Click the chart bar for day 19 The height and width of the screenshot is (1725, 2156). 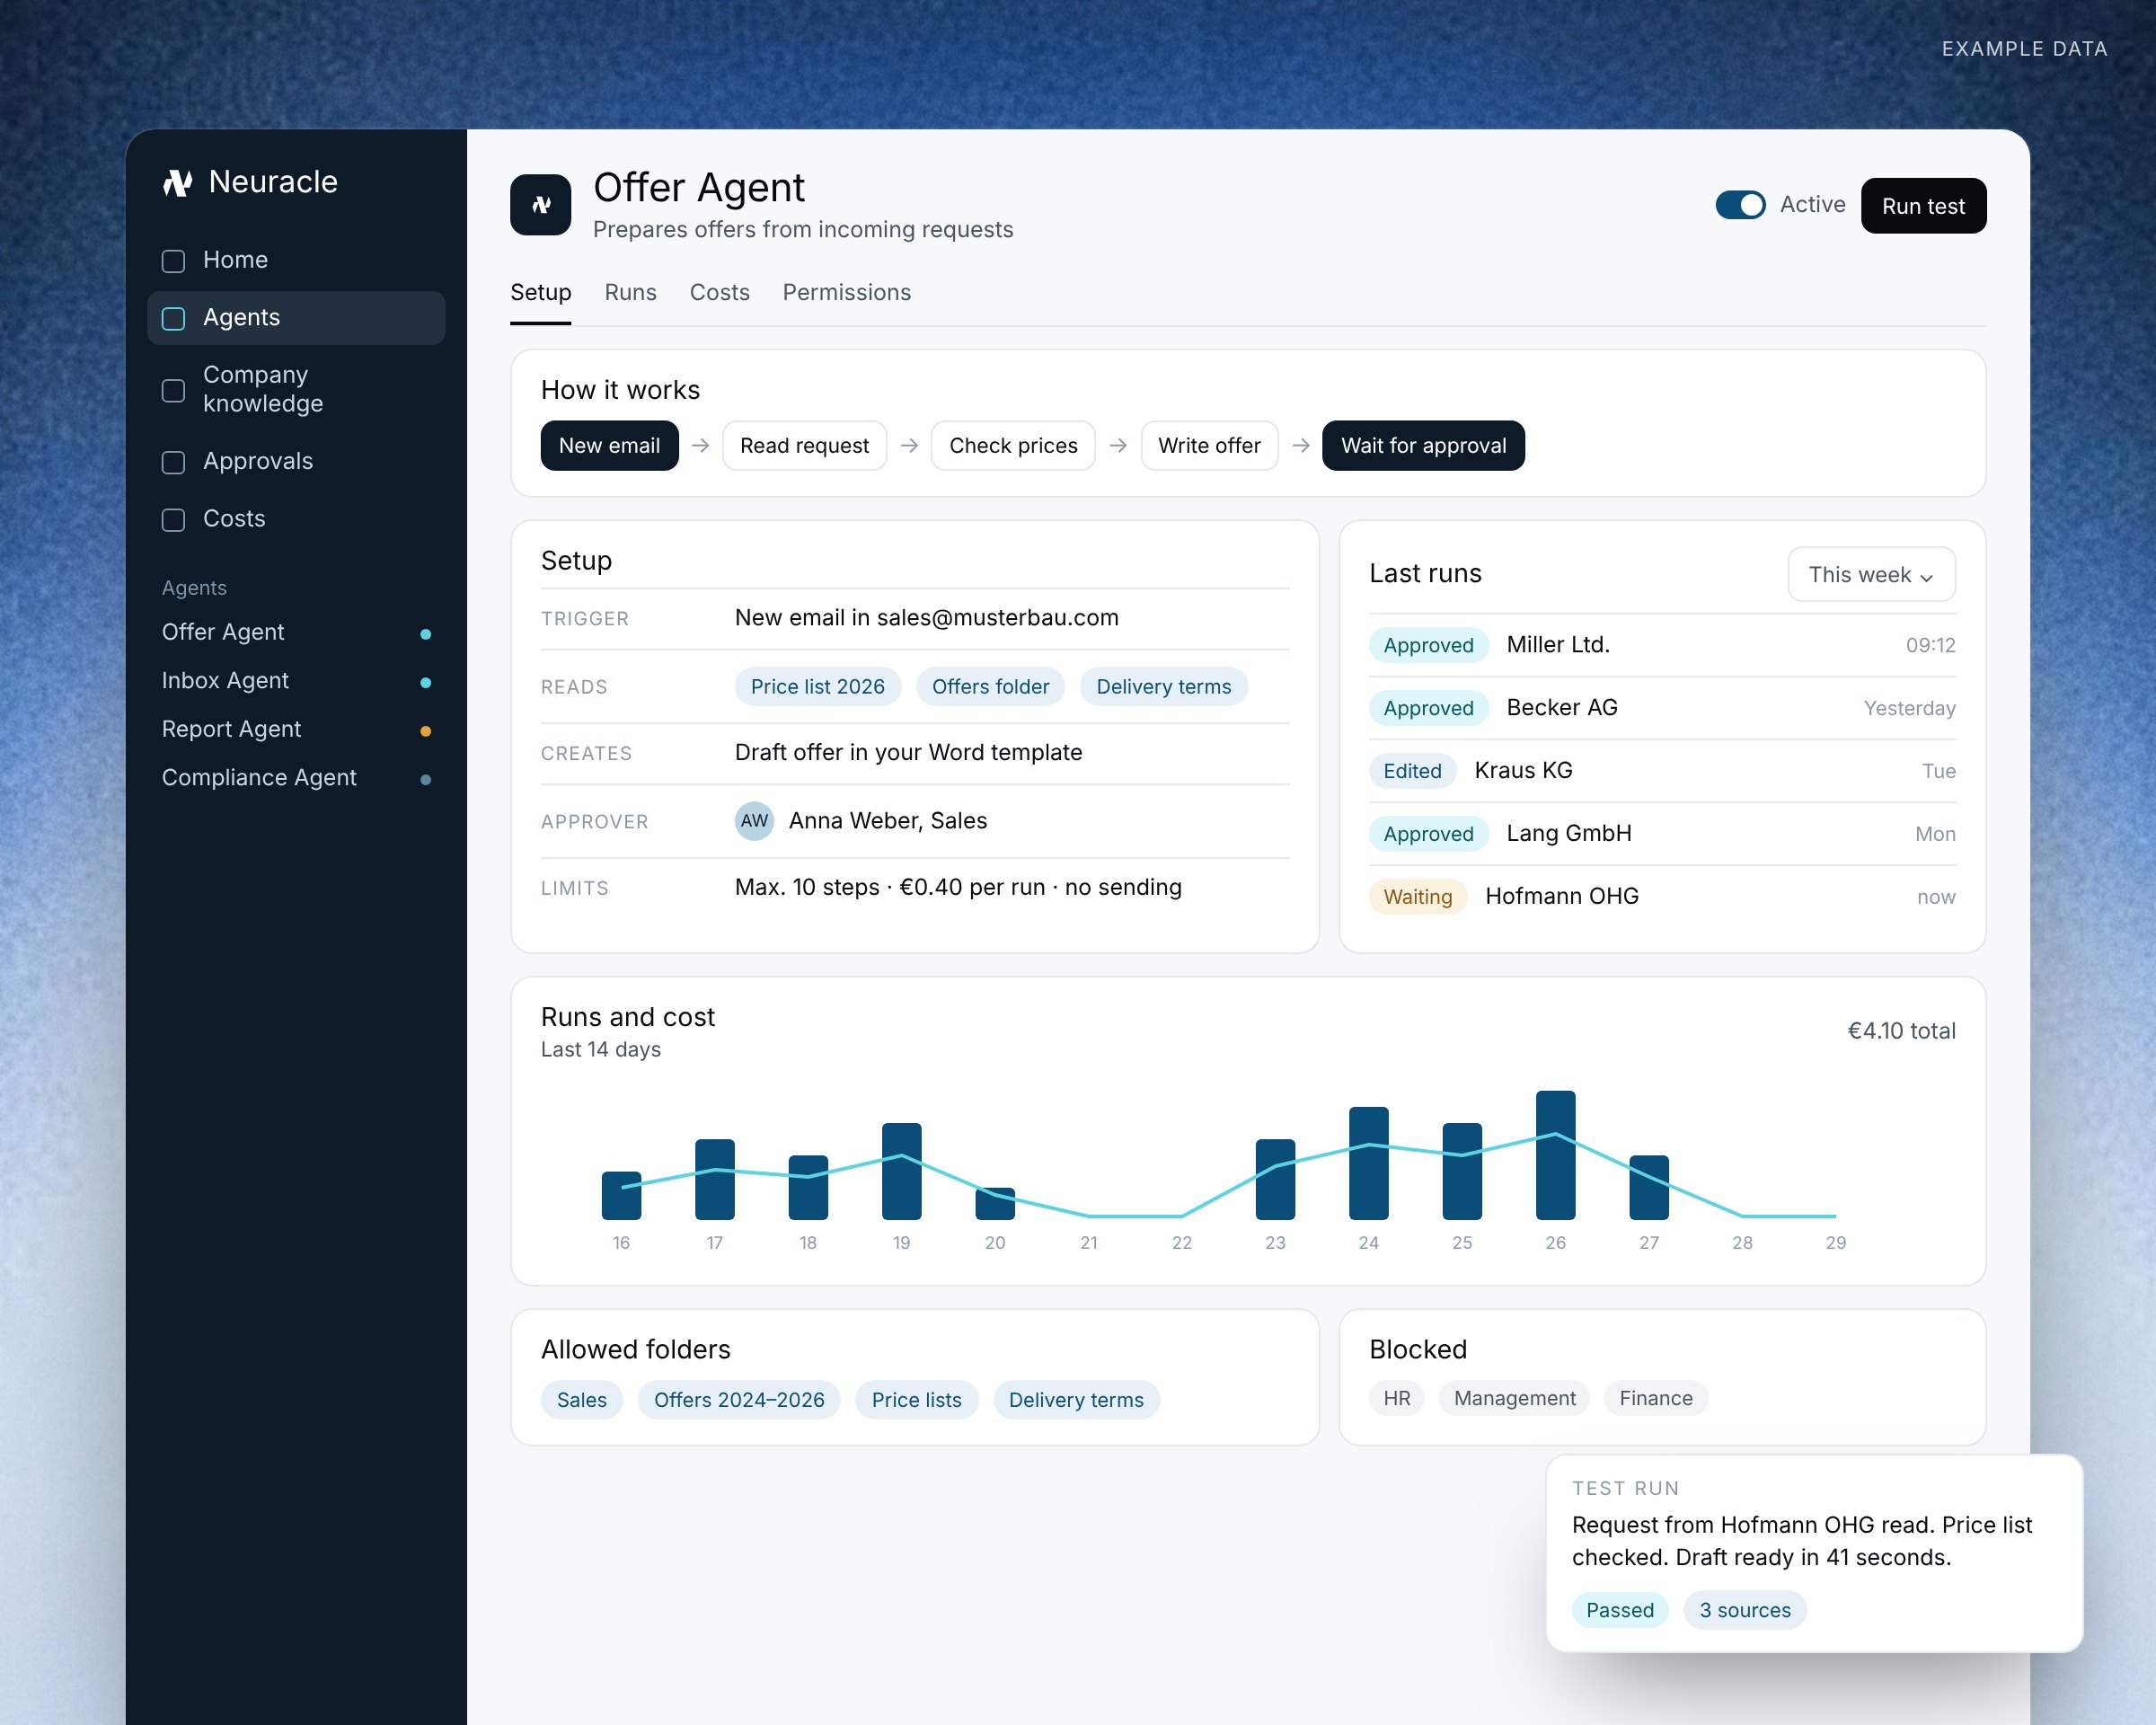tap(901, 1171)
